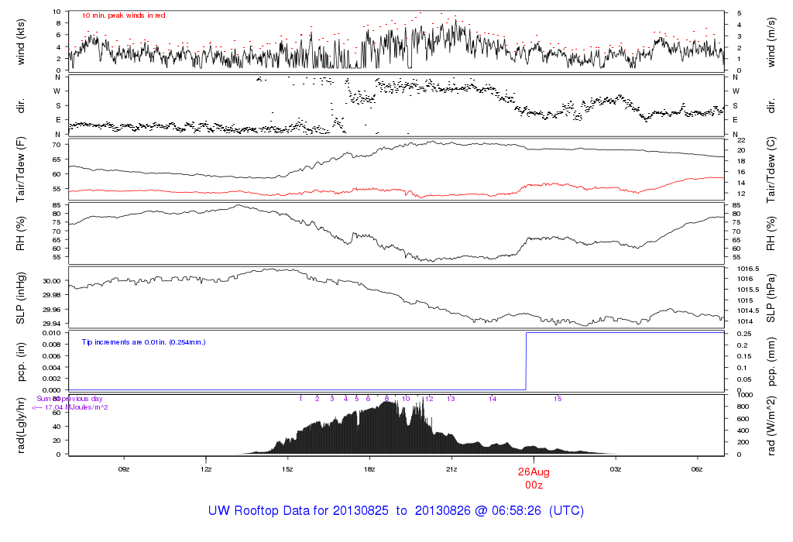Click the '06z' time axis label
This screenshot has width=793, height=542.
[x=697, y=469]
